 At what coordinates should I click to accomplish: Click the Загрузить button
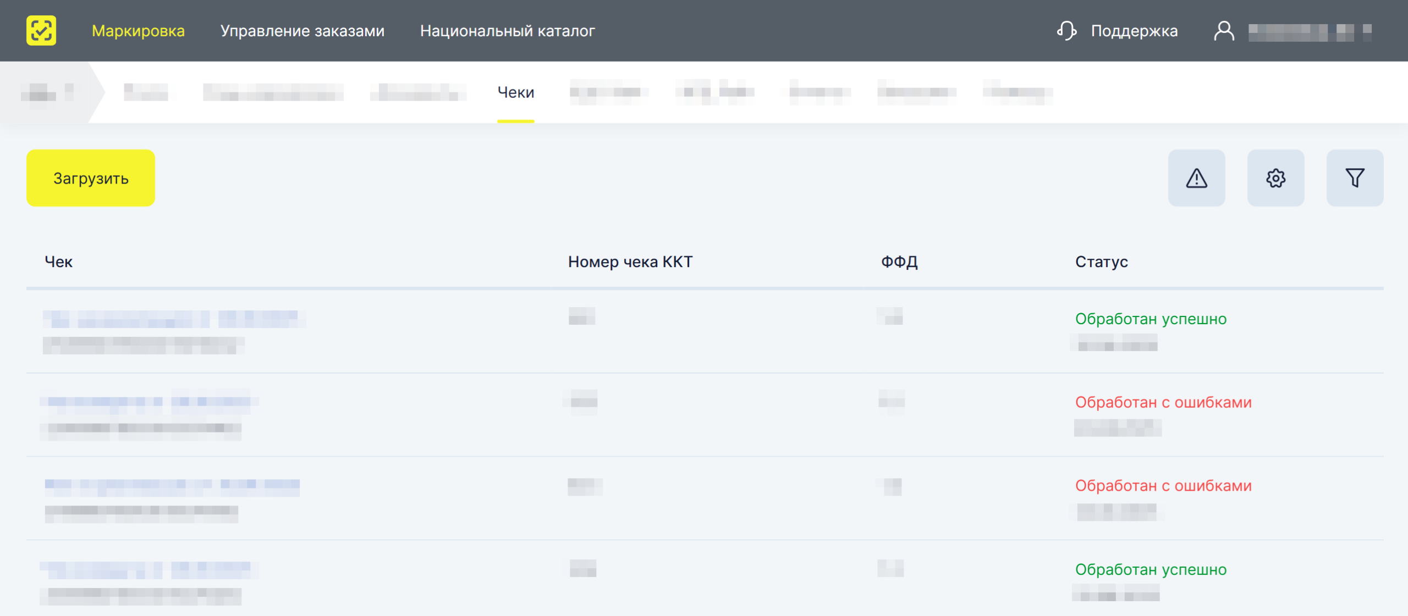point(91,178)
